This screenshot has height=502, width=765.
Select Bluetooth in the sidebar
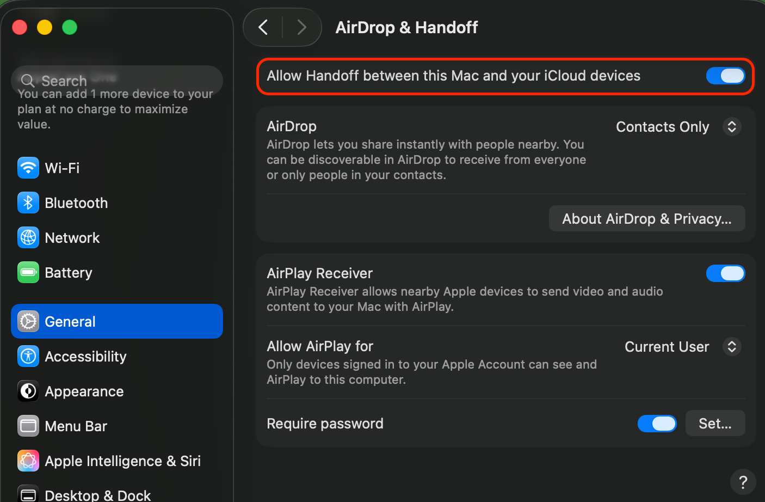pyautogui.click(x=117, y=203)
